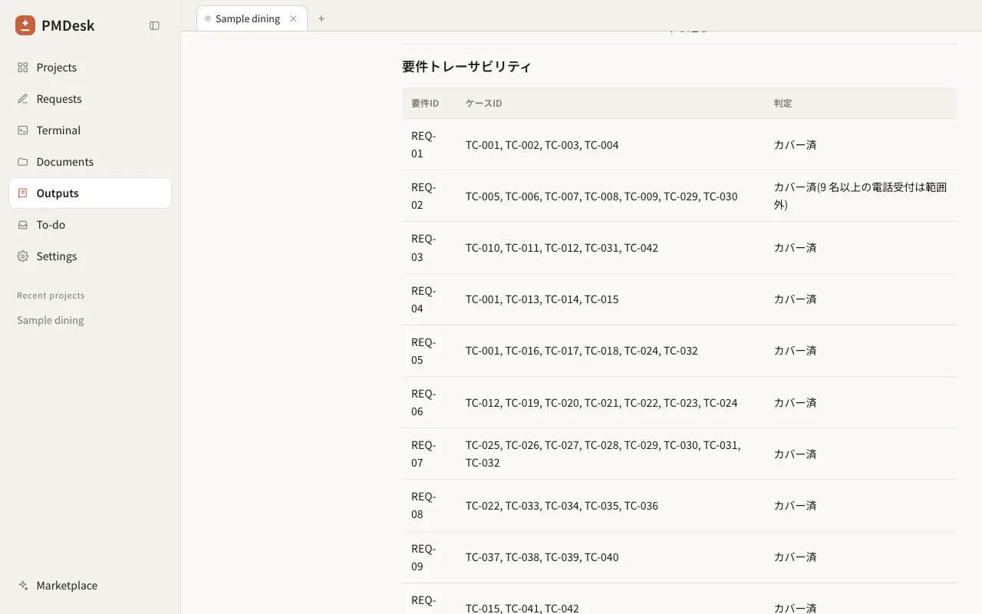
Task: Click the Outputs document icon
Action: pos(23,193)
